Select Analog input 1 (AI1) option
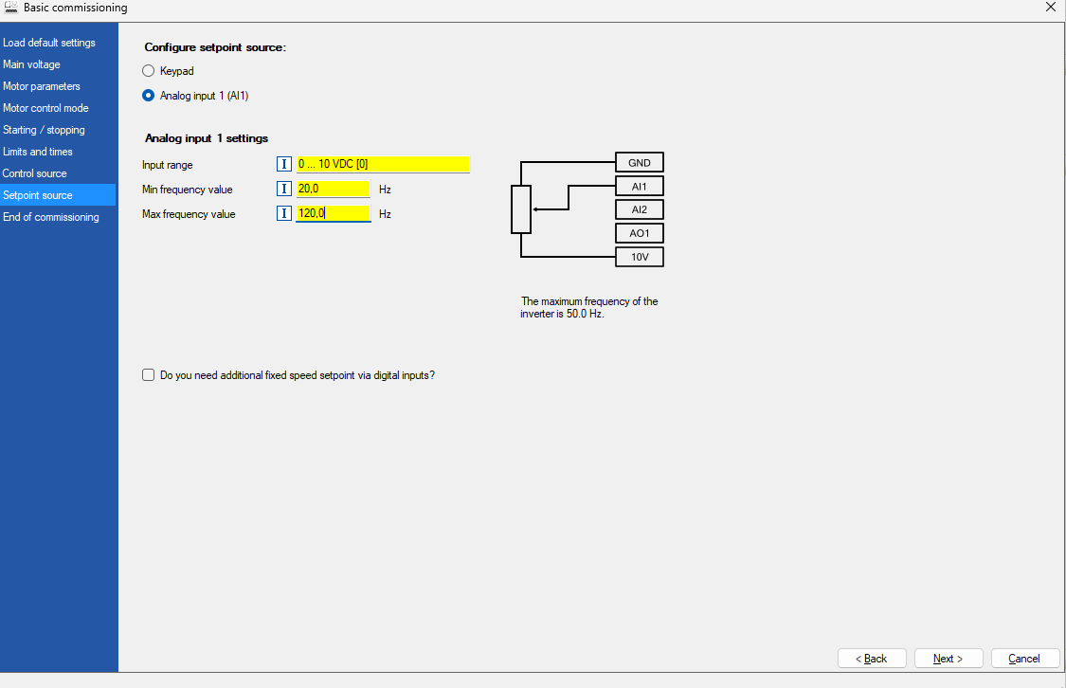The height and width of the screenshot is (688, 1066). pos(148,96)
